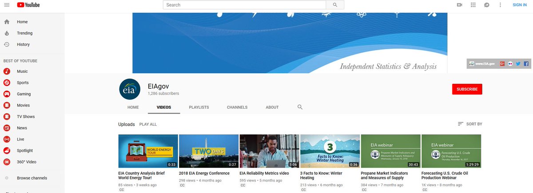
Task: Click the Spotlight sidebar icon
Action: point(7,150)
